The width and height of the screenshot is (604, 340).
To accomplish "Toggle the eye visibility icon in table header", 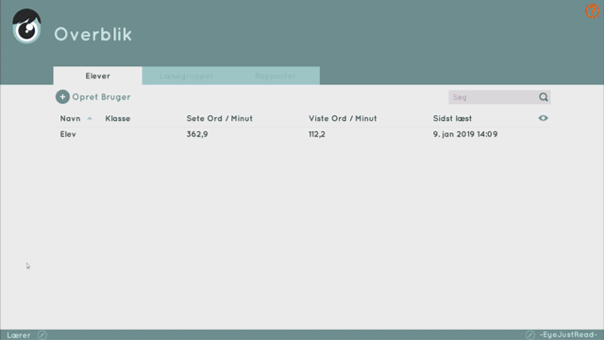I will pyautogui.click(x=544, y=118).
